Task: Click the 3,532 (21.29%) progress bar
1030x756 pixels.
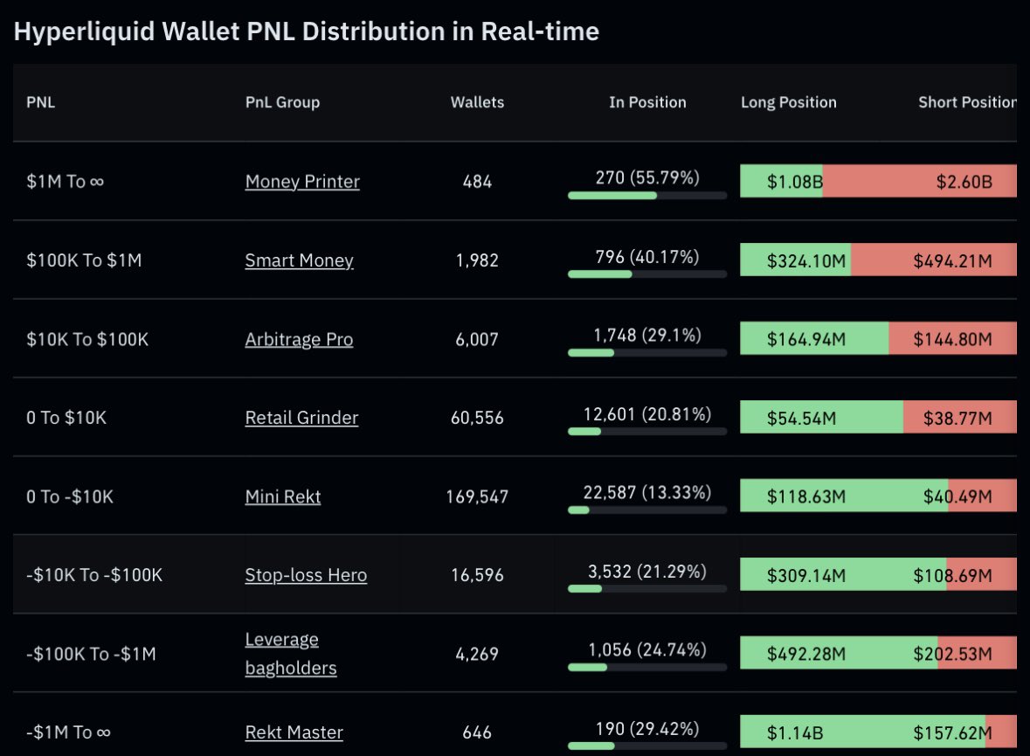Action: (x=647, y=589)
